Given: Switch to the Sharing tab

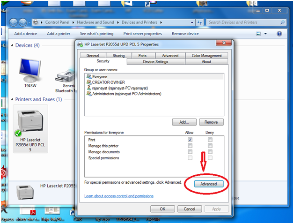Looking at the screenshot, I should point(119,56).
